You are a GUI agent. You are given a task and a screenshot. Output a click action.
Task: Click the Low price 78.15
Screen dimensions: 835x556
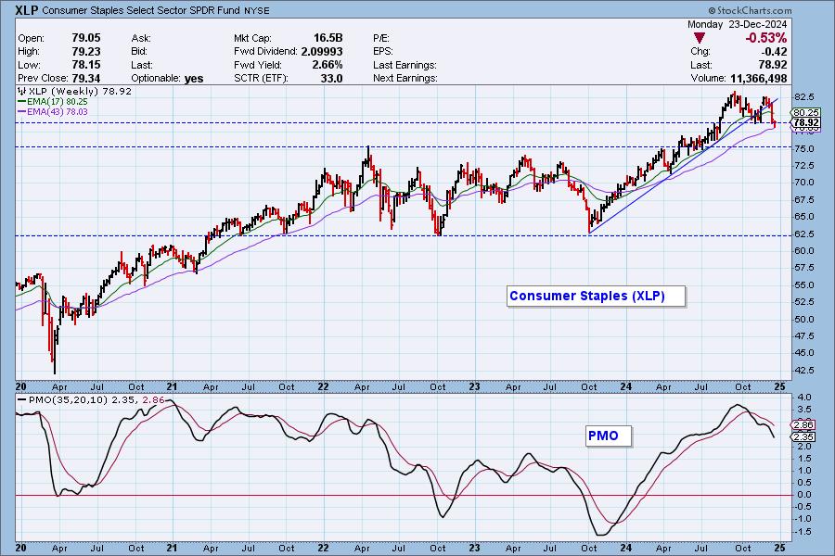[85, 65]
